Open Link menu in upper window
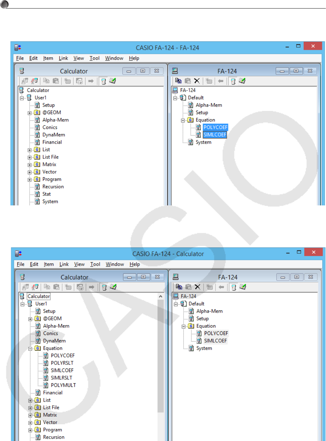The width and height of the screenshot is (326, 441). click(63, 58)
